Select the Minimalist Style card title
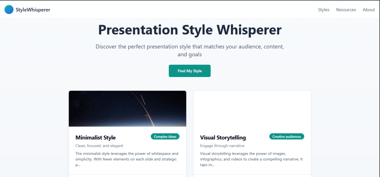The height and width of the screenshot is (177, 380). point(95,137)
